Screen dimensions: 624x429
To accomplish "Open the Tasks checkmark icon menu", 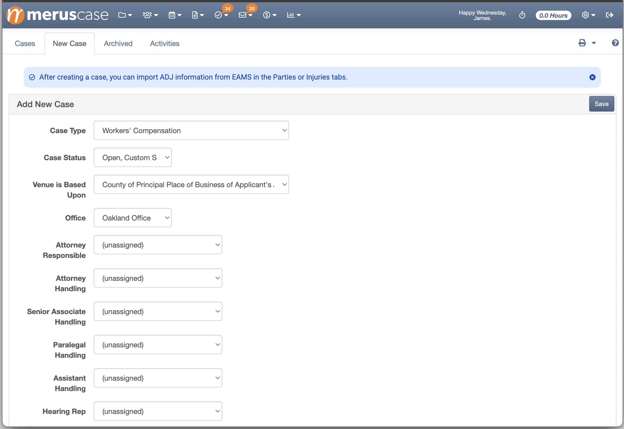I will pyautogui.click(x=221, y=15).
